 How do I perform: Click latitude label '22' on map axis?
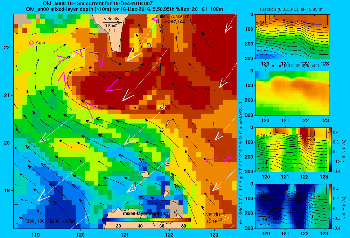(7, 48)
